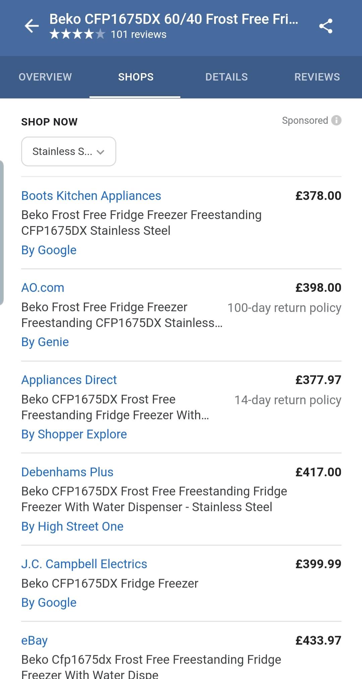Tap the back arrow icon
This screenshot has width=362, height=679.
[x=32, y=26]
